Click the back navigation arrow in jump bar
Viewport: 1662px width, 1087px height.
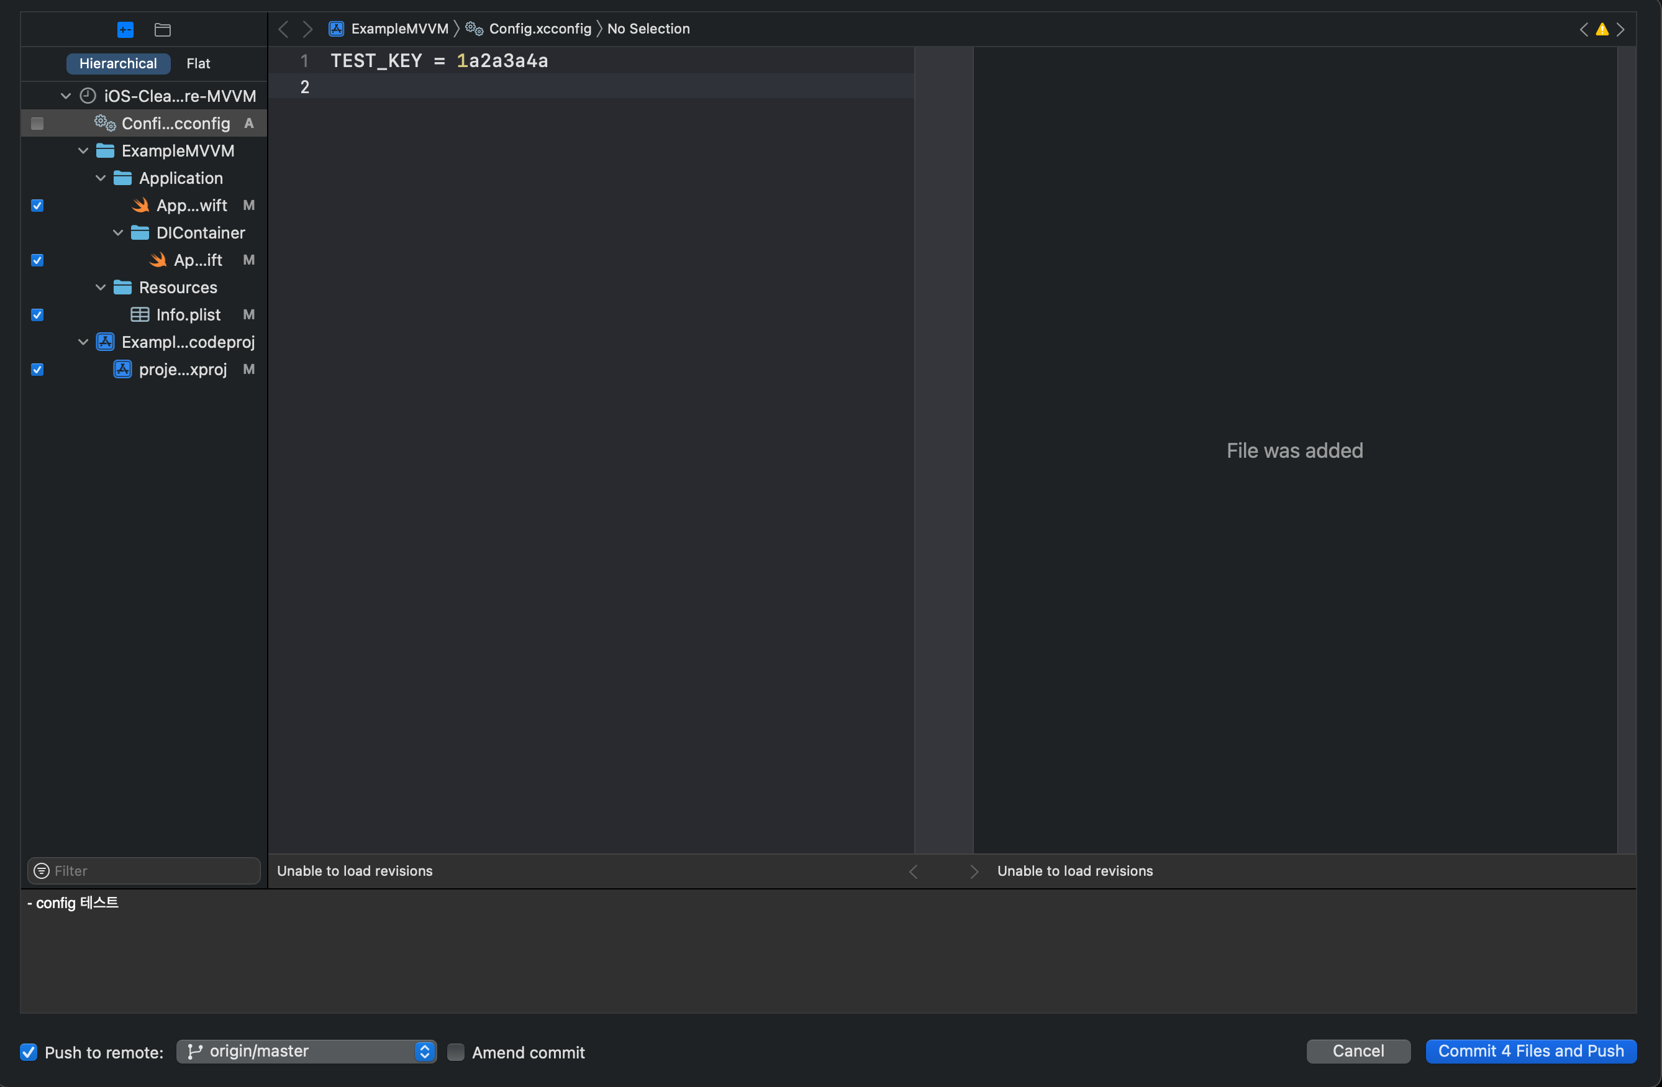pos(283,29)
